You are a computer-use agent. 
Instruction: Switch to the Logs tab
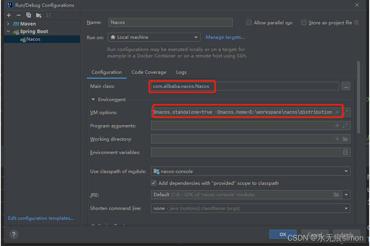pos(181,72)
